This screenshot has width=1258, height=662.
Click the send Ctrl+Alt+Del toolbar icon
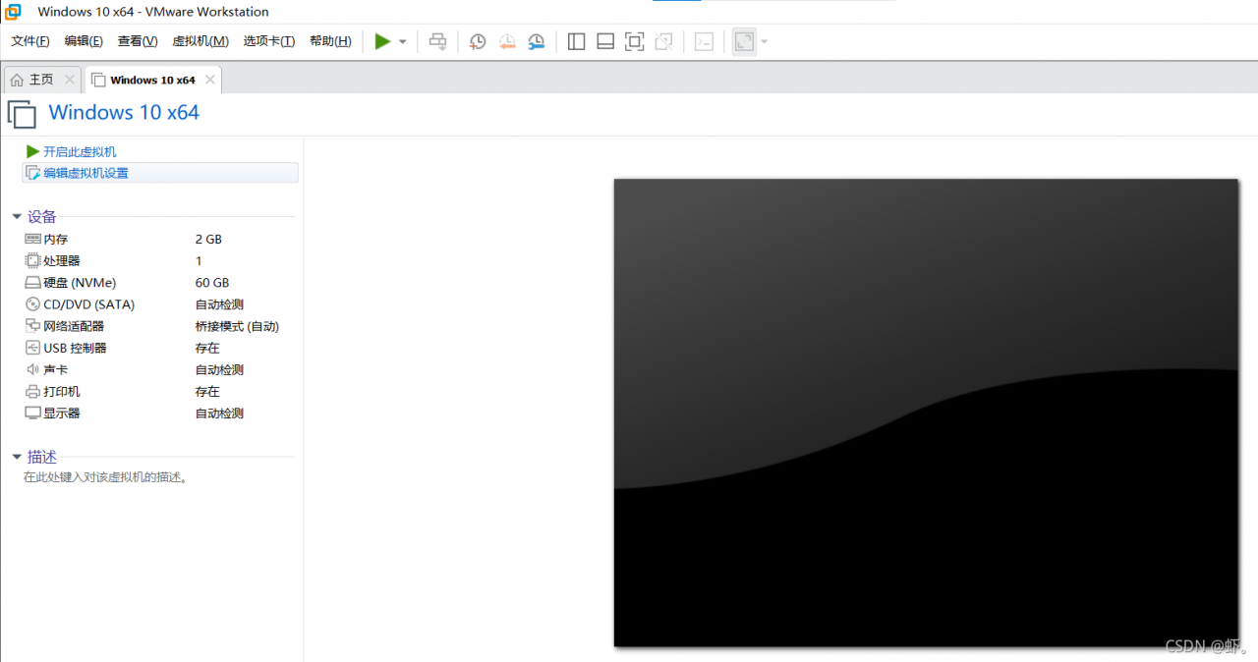click(x=438, y=41)
